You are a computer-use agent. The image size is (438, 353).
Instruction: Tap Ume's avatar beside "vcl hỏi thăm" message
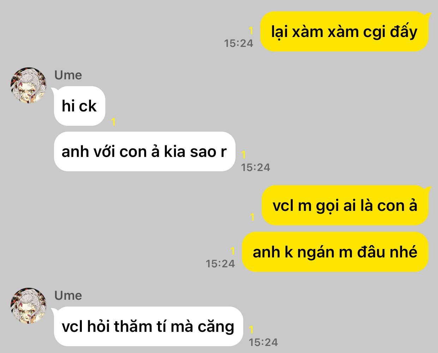point(29,306)
